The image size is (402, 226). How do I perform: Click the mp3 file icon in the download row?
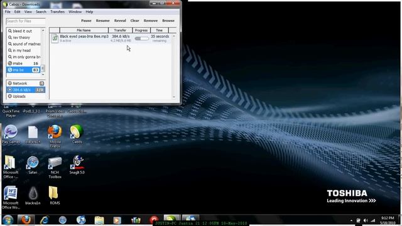[55, 38]
